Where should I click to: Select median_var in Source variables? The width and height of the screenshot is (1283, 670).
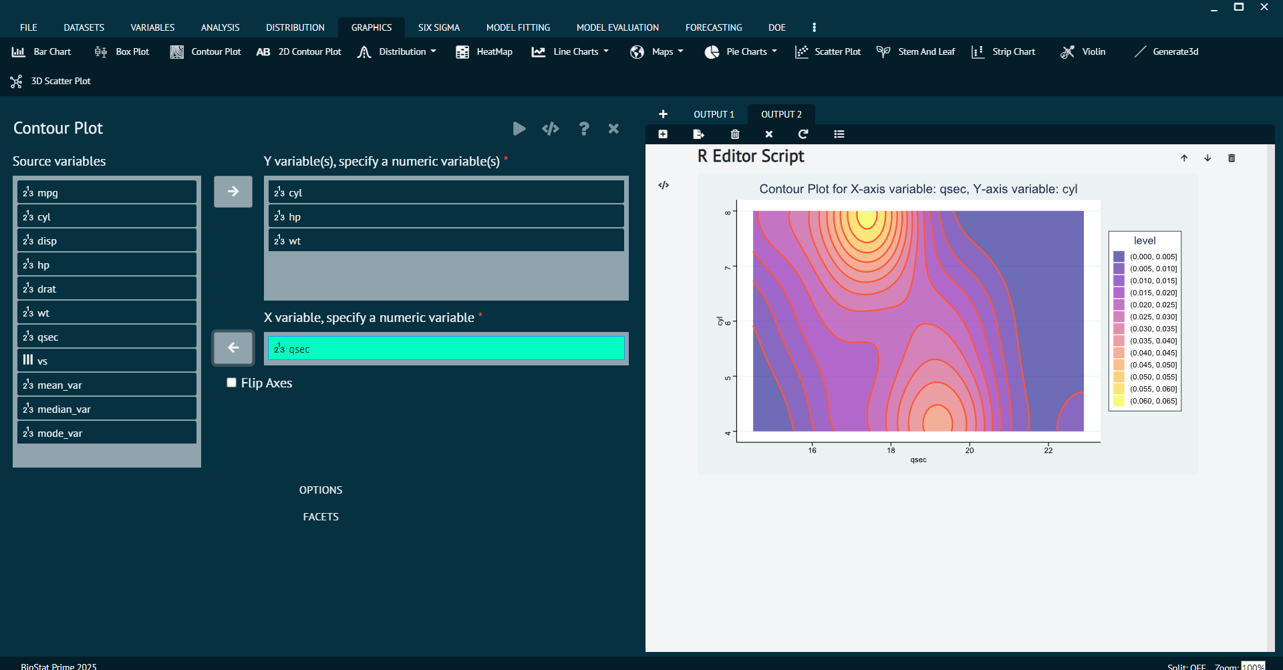coord(107,409)
